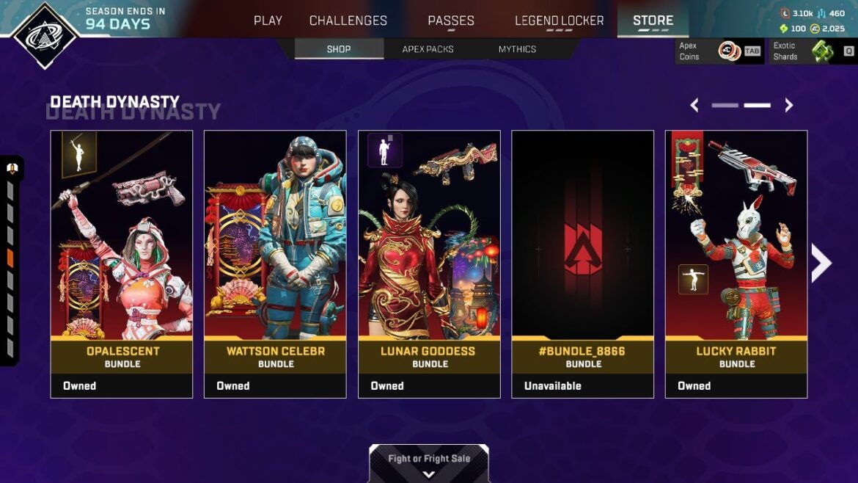Click the large right chevron next to bundles
The height and width of the screenshot is (483, 858).
[x=821, y=264]
